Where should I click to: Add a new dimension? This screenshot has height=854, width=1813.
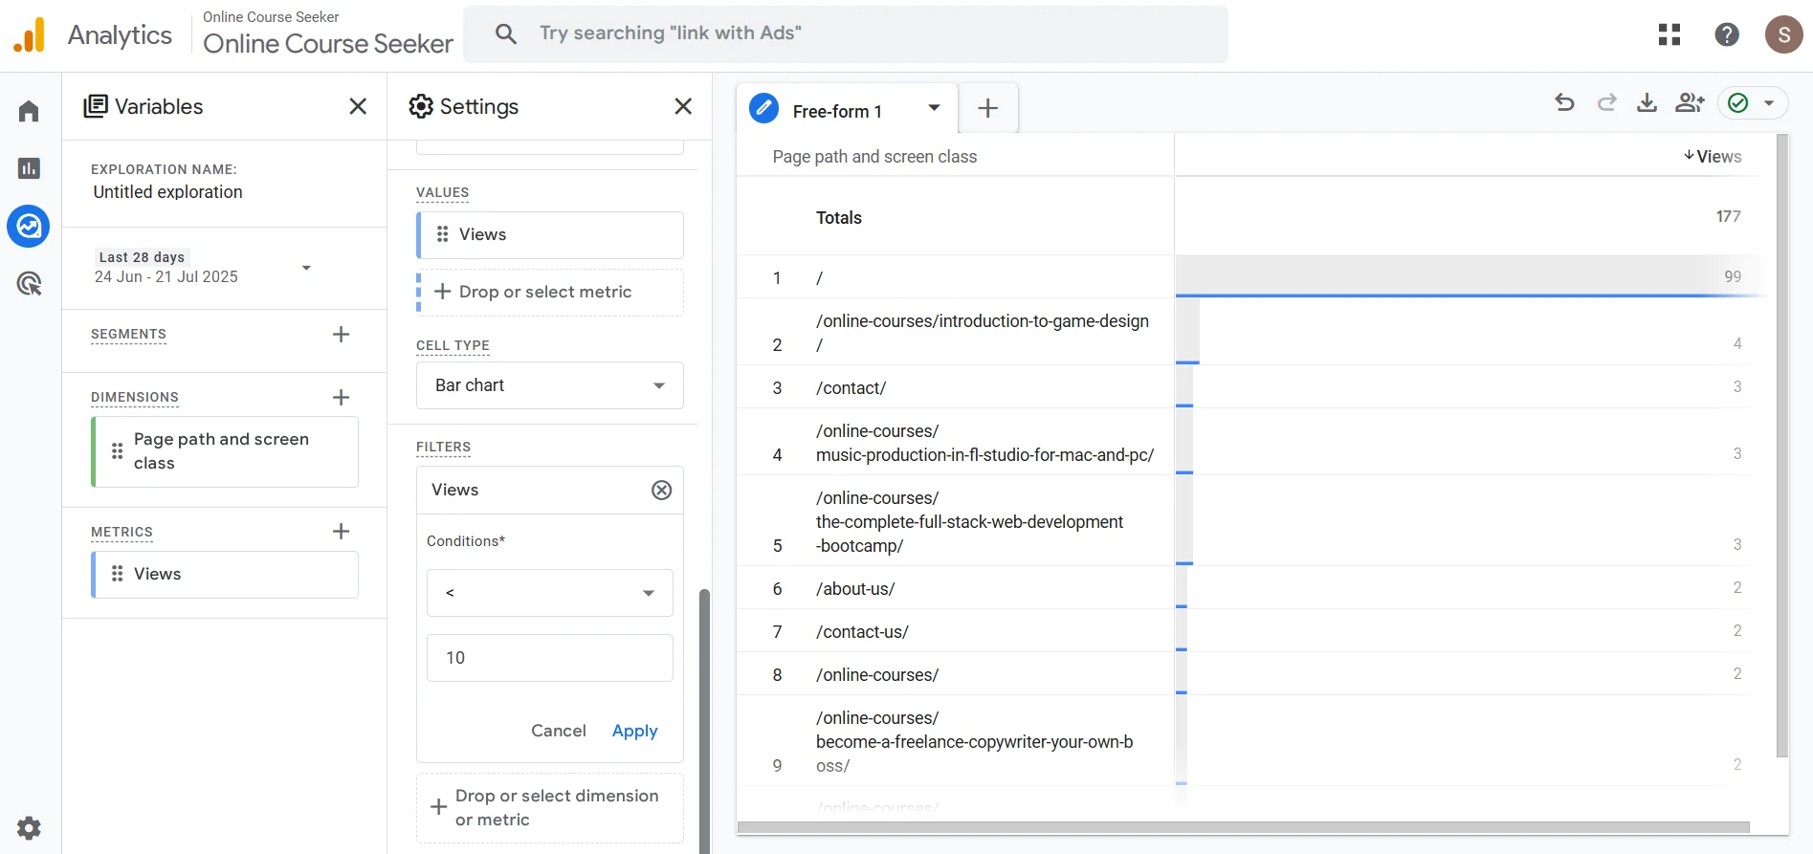[x=341, y=398]
